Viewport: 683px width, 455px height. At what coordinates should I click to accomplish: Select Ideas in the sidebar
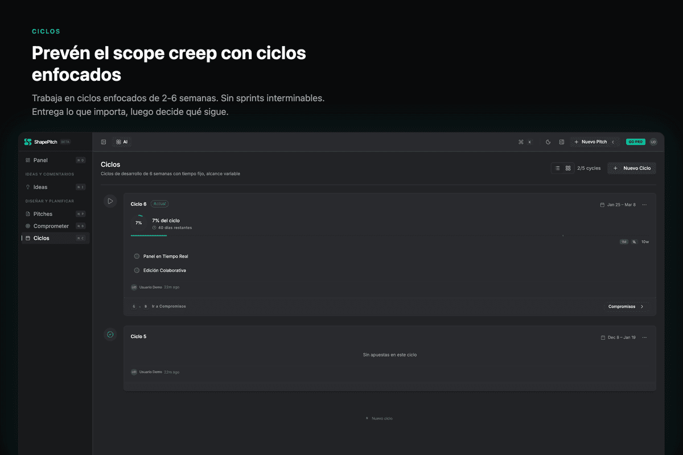click(40, 187)
